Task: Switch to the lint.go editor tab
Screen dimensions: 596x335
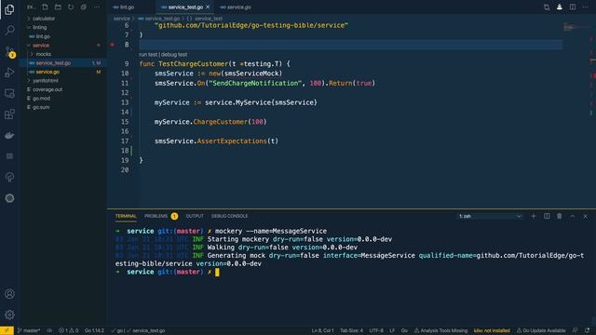Action: pos(127,7)
